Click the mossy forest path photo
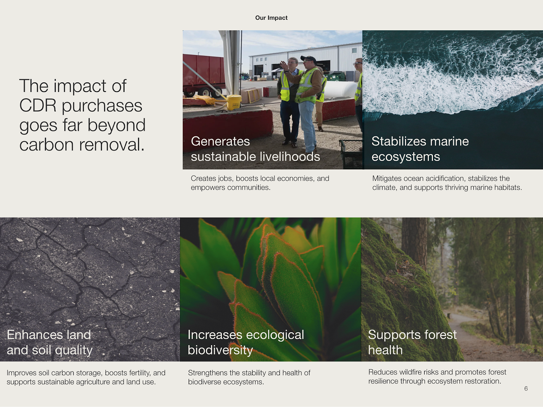The height and width of the screenshot is (407, 543). [452, 289]
